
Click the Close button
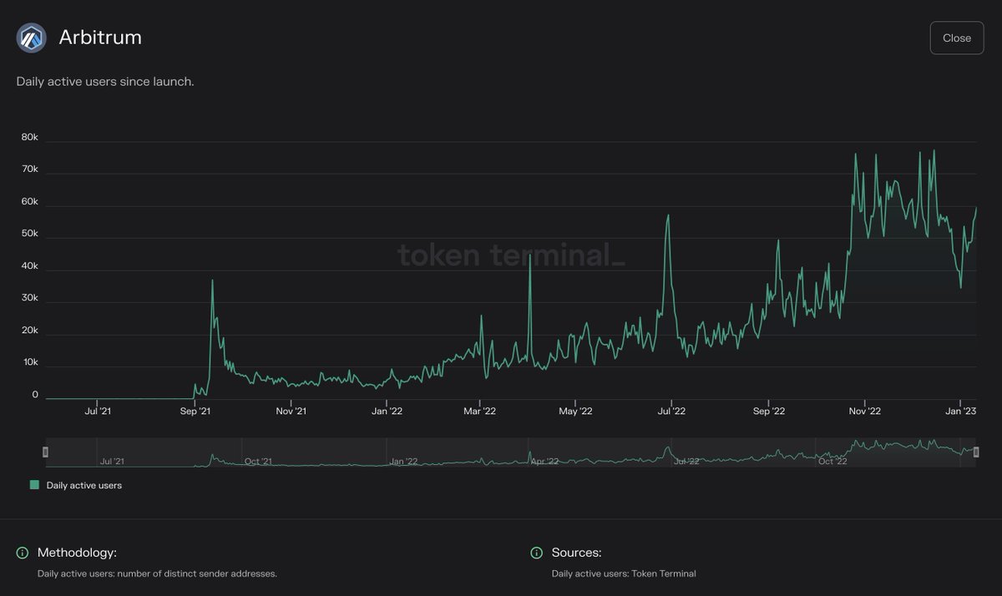[956, 37]
